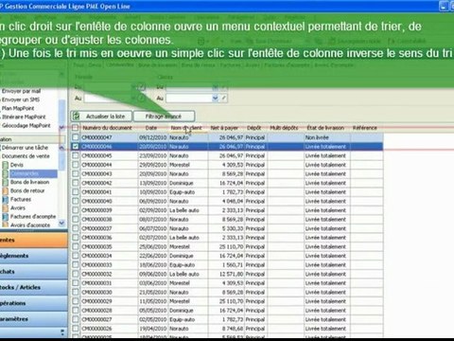The image size is (454, 341).
Task: Open the second Au date dropdown
Action: point(216,99)
